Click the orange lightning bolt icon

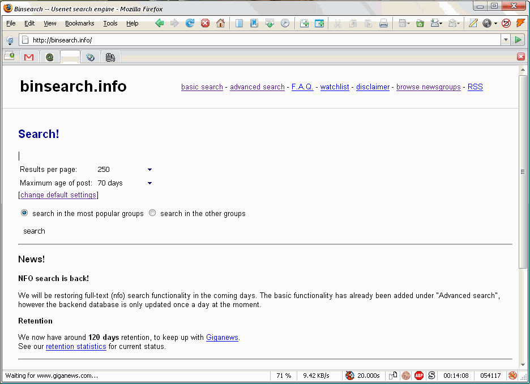pyautogui.click(x=520, y=23)
